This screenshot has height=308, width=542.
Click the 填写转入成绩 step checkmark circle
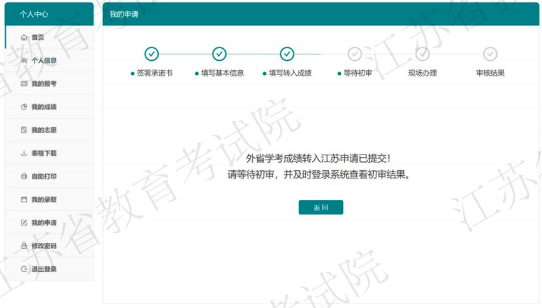point(287,54)
